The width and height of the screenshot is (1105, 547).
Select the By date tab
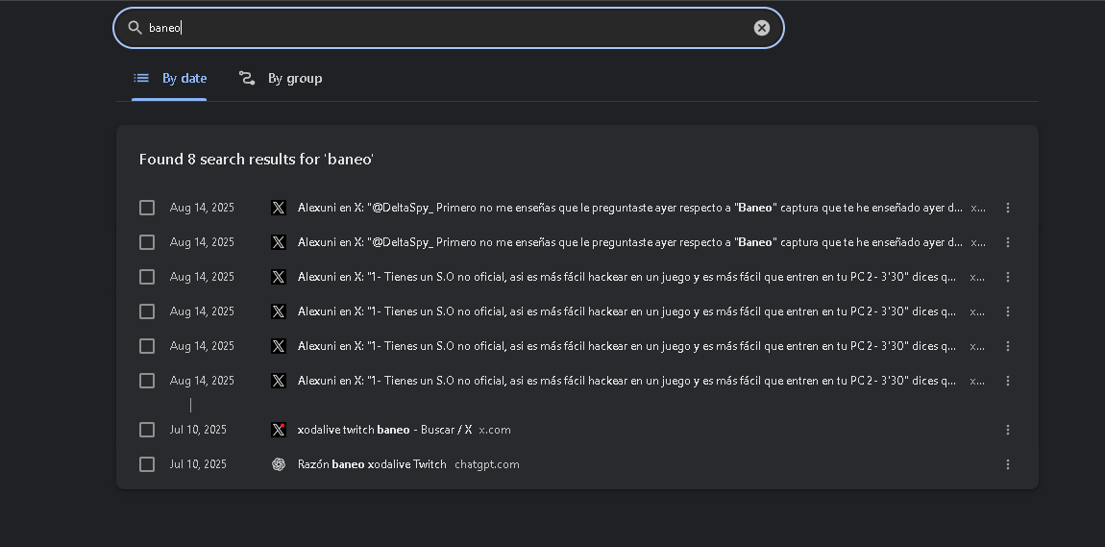tap(170, 78)
